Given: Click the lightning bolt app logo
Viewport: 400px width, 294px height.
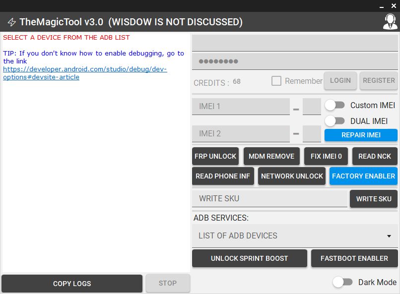Looking at the screenshot, I should click(x=11, y=22).
